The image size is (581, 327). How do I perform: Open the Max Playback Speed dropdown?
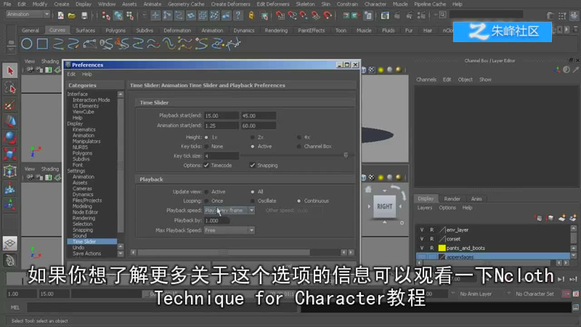point(229,230)
